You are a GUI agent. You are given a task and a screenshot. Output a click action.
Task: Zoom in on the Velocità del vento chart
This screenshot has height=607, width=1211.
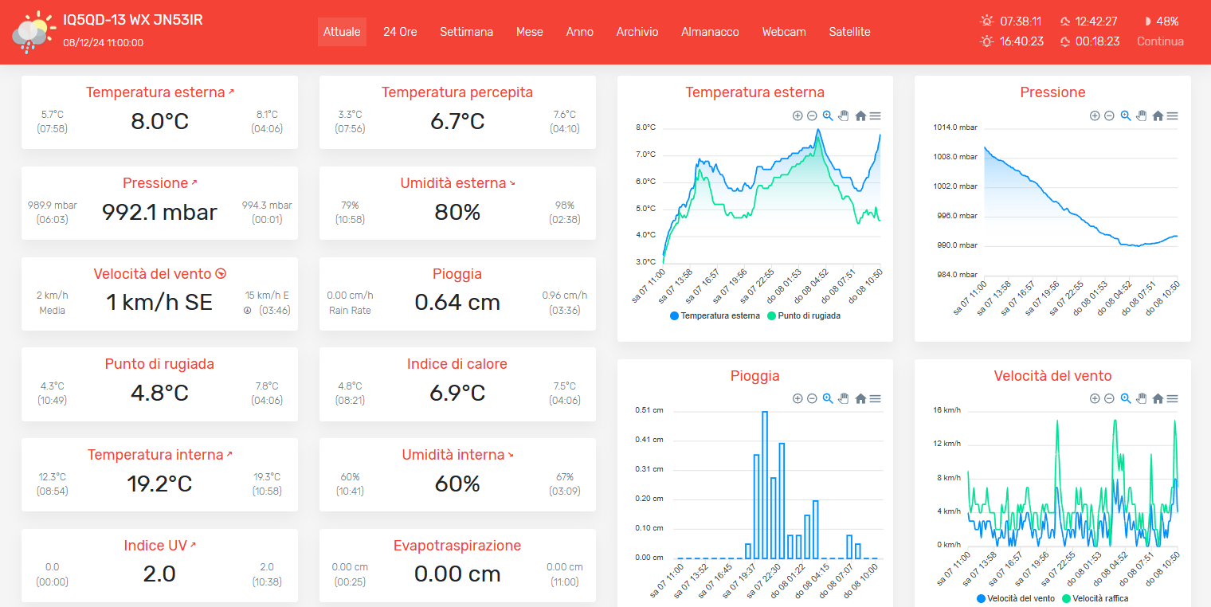pyautogui.click(x=1095, y=398)
